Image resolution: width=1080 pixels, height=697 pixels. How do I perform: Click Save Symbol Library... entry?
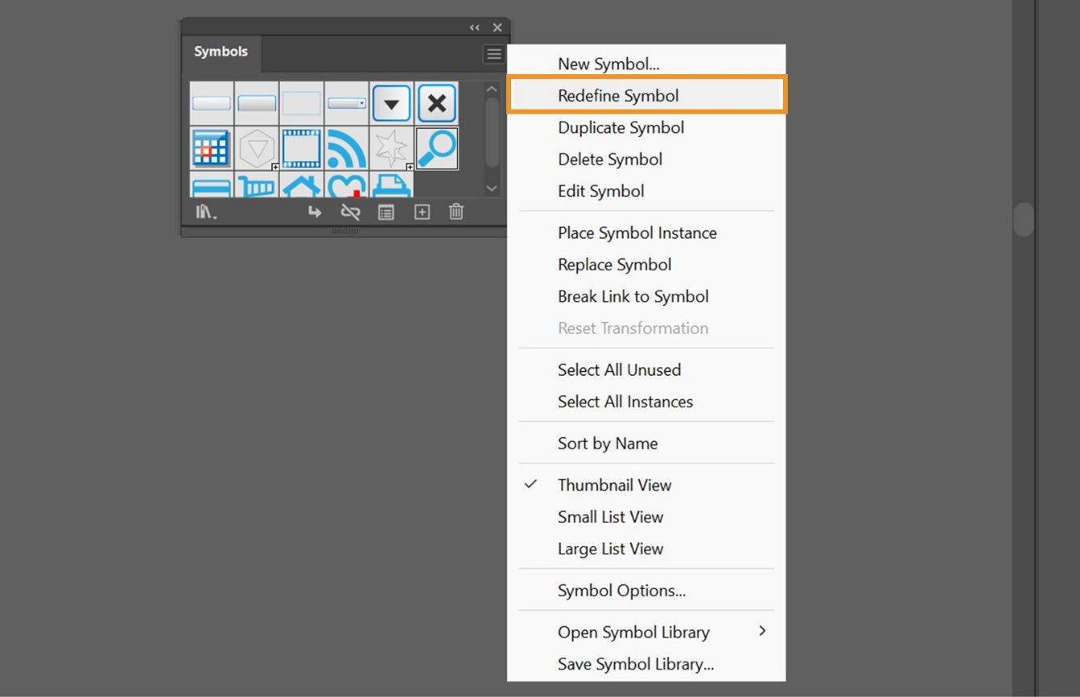[635, 665]
